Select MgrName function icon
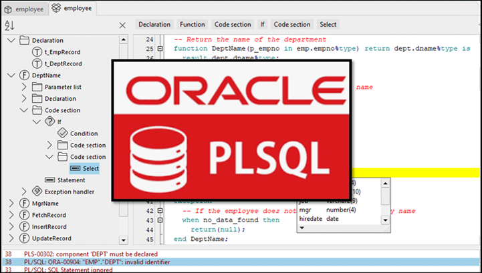482x273 pixels. [23, 204]
